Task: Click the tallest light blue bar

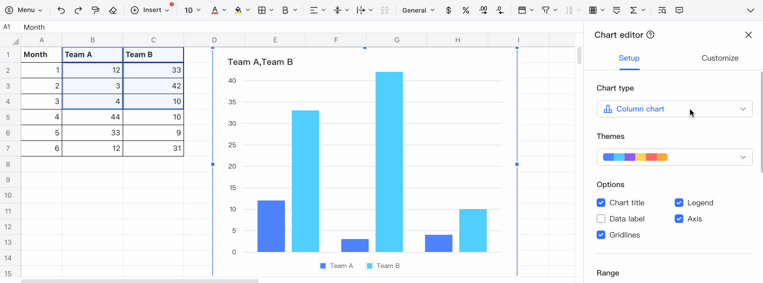Action: point(389,162)
